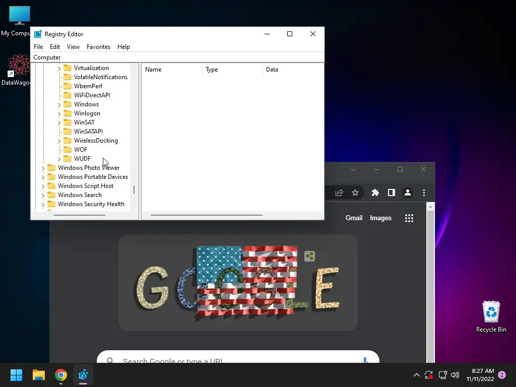
Task: Select the Winlogon key folder icon
Action: tap(68, 113)
